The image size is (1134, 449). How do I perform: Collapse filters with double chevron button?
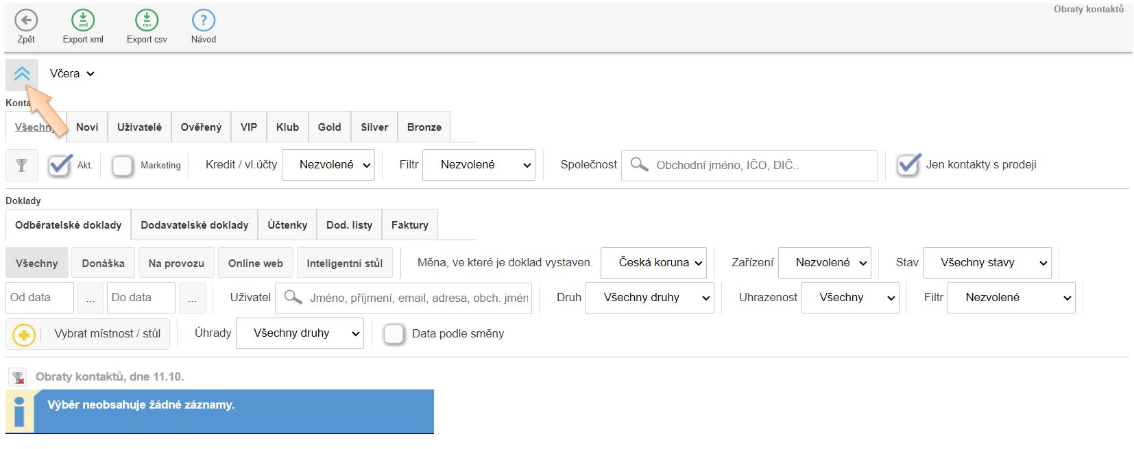pyautogui.click(x=22, y=75)
